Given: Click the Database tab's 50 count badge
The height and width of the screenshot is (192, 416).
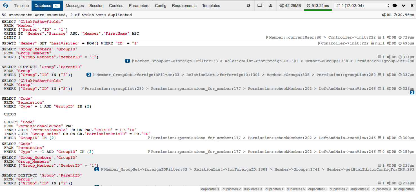Looking at the screenshot, I should click(x=56, y=6).
